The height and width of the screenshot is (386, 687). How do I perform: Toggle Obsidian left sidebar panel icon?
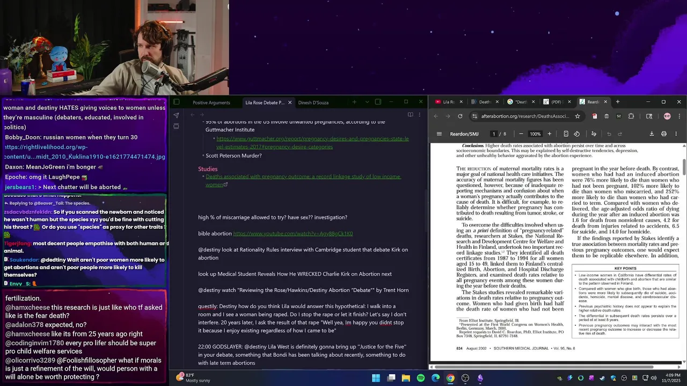pyautogui.click(x=176, y=102)
